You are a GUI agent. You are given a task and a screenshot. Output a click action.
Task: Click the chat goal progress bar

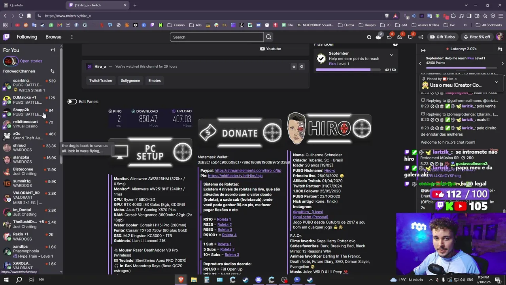coord(461,68)
